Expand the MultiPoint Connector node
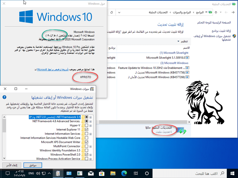238x178 pixels. point(90,146)
